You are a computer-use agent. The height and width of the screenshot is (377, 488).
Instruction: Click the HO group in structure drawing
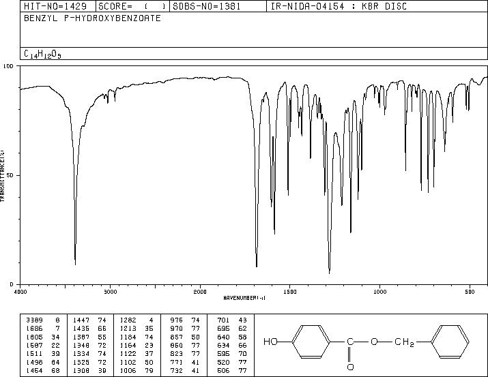coord(270,342)
